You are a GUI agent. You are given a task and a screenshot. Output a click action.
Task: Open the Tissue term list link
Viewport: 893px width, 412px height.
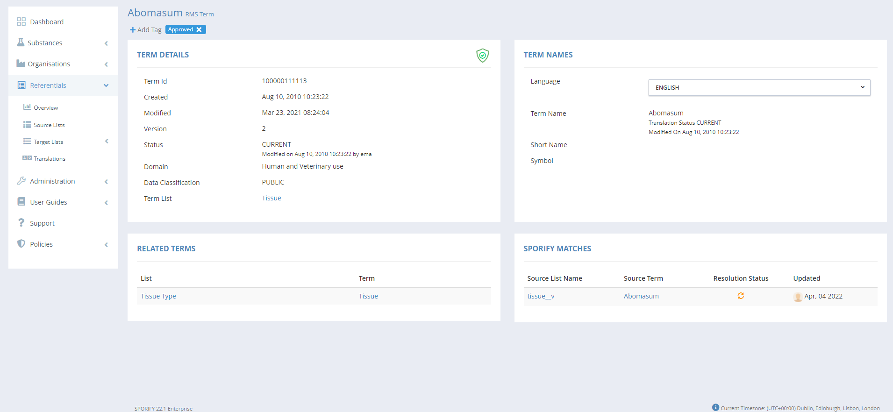tap(271, 198)
